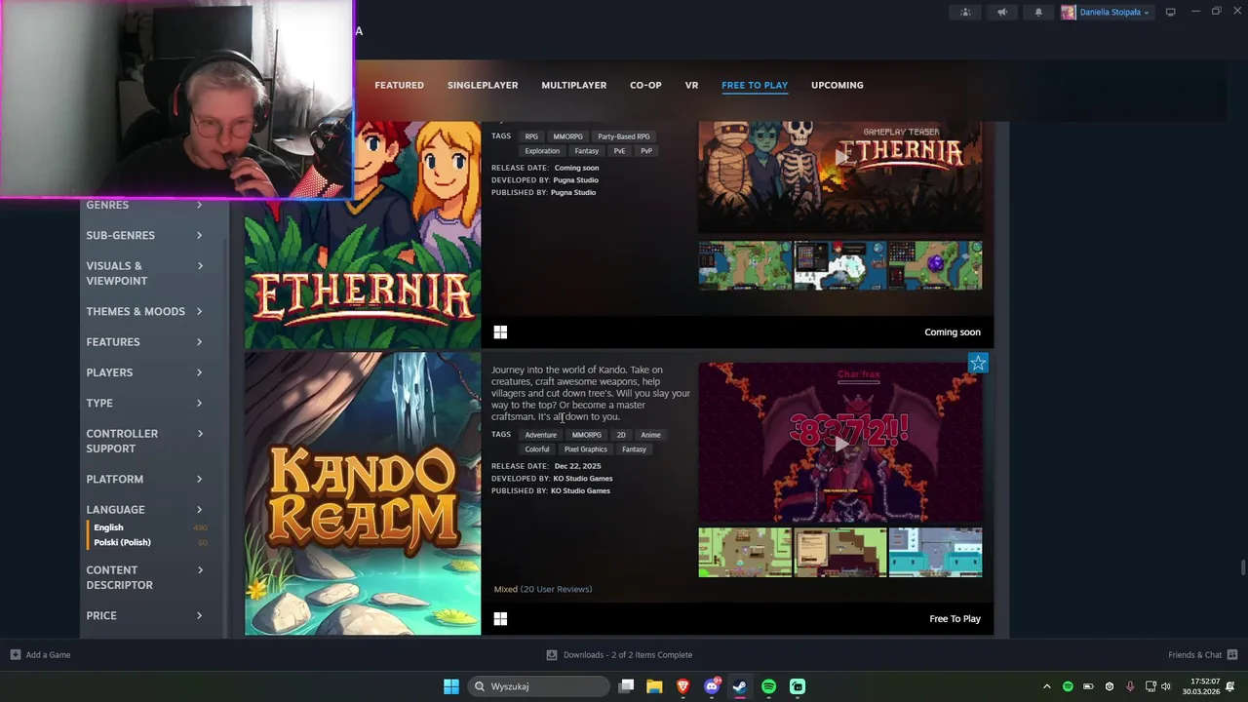Click the wishlist star icon on Kando Realm
The image size is (1248, 702).
978,364
